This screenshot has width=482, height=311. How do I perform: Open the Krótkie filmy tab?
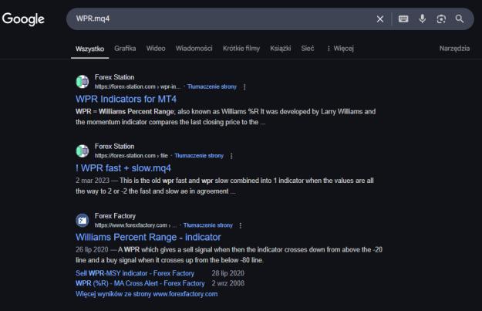241,49
